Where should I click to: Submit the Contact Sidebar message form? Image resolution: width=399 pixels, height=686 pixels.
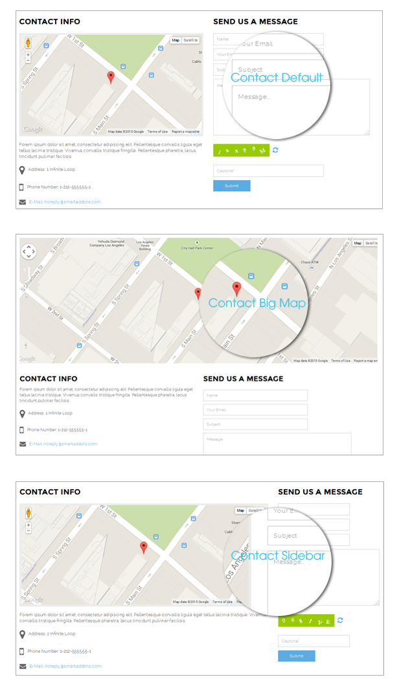tap(297, 656)
